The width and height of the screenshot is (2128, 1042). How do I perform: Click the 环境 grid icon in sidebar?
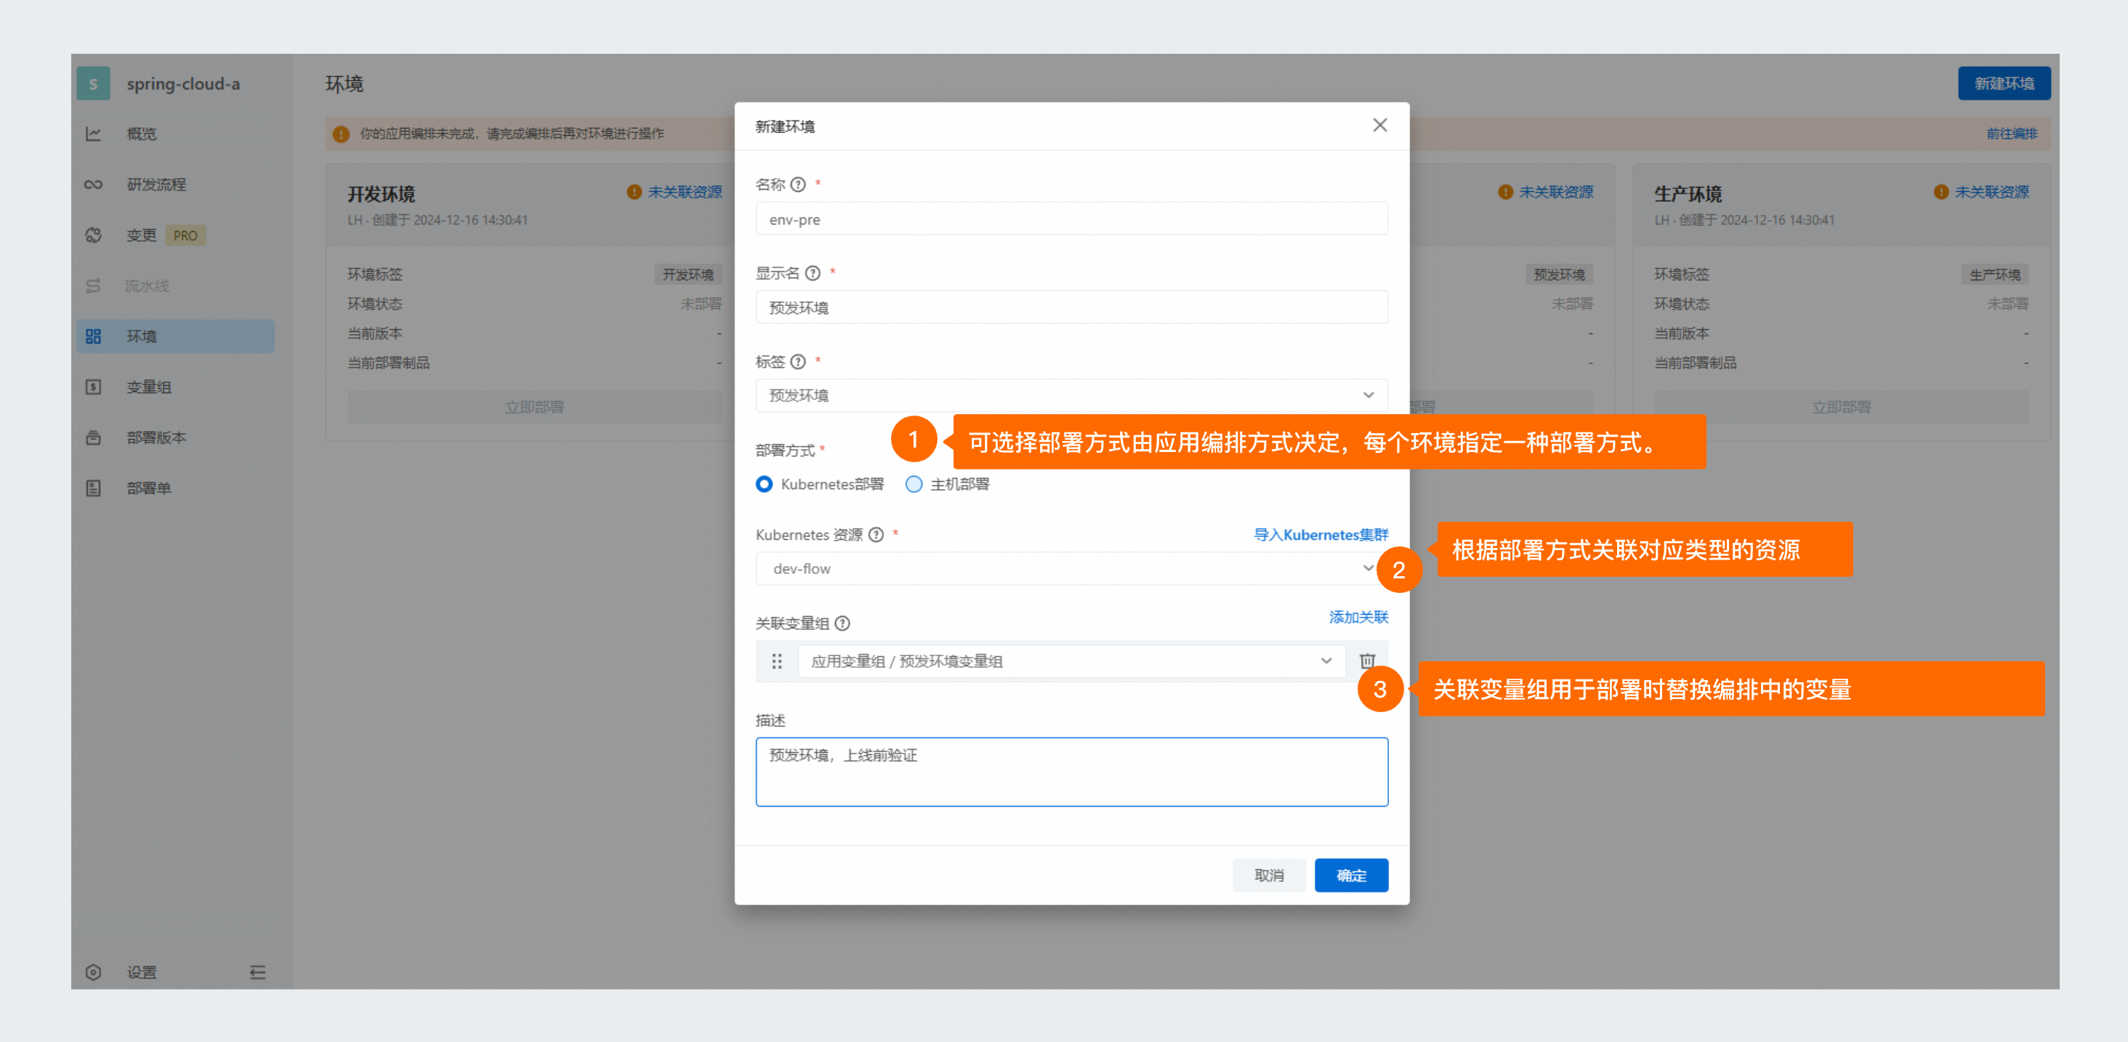coord(93,336)
